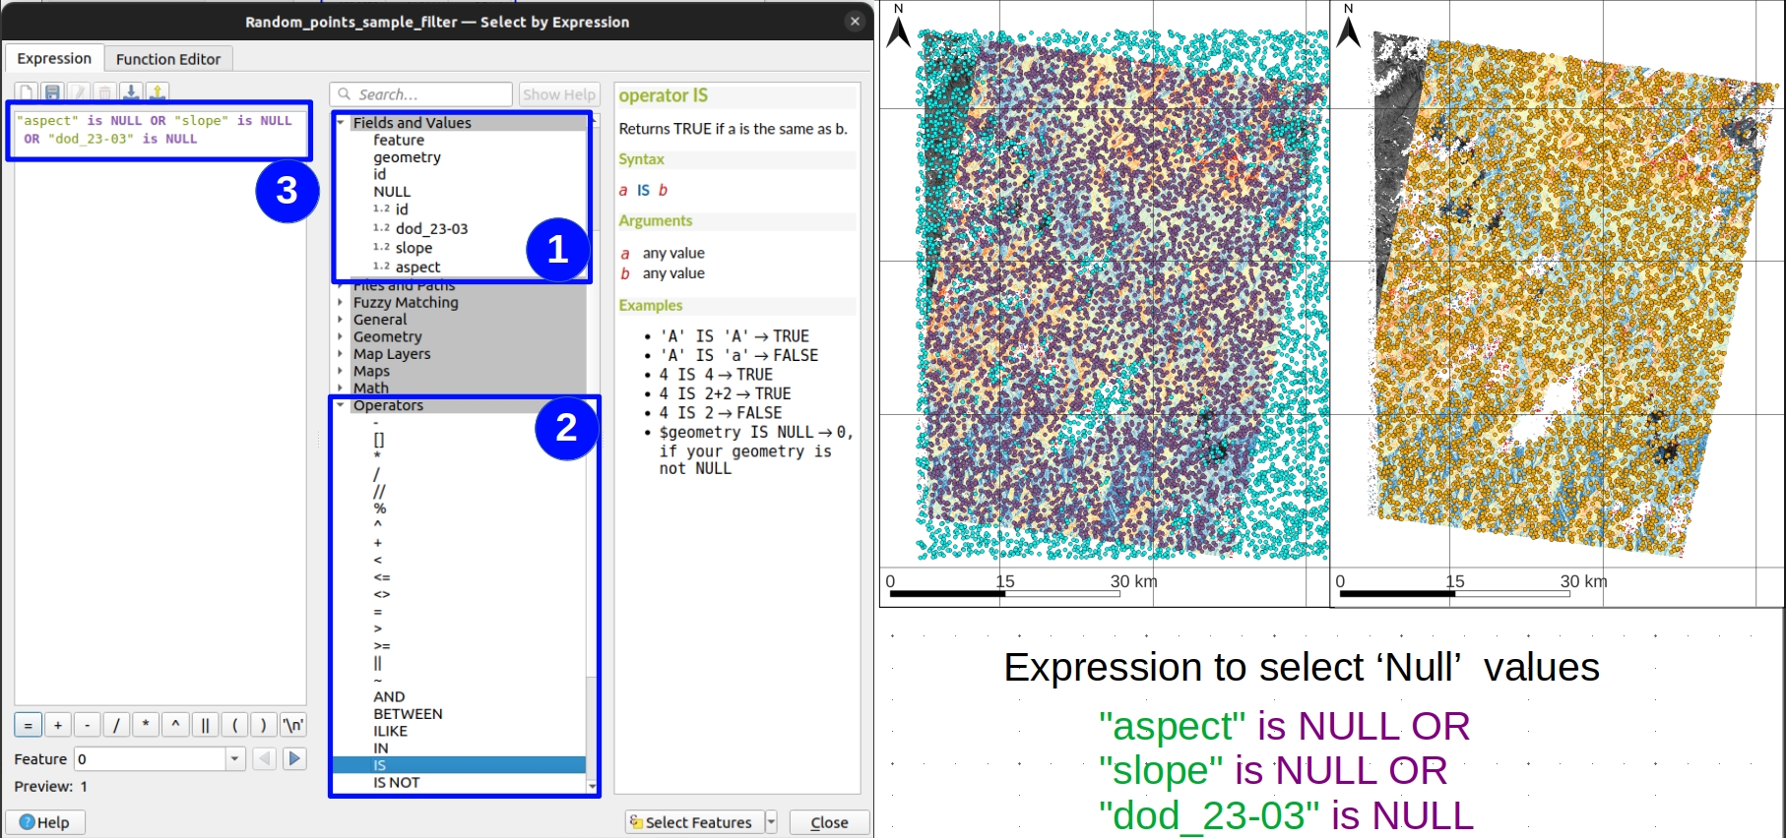Screen dimensions: 1786x838
Task: Insert the || concatenation button below the editor
Action: [205, 725]
